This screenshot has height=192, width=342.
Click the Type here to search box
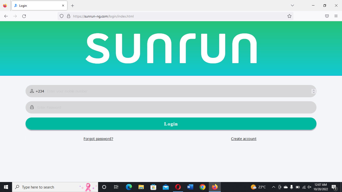55,187
